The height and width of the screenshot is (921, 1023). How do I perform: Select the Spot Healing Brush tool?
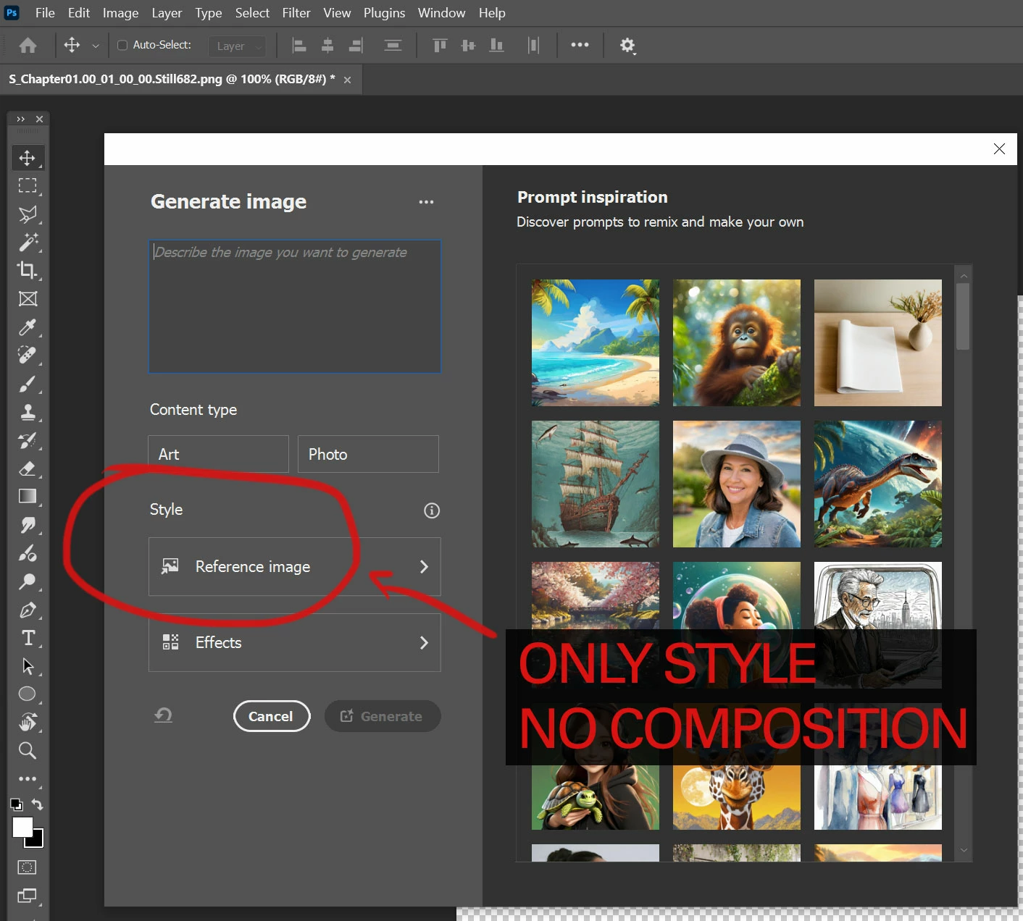pos(28,355)
